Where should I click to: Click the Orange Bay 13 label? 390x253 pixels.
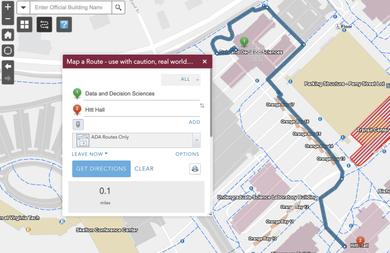(331, 159)
